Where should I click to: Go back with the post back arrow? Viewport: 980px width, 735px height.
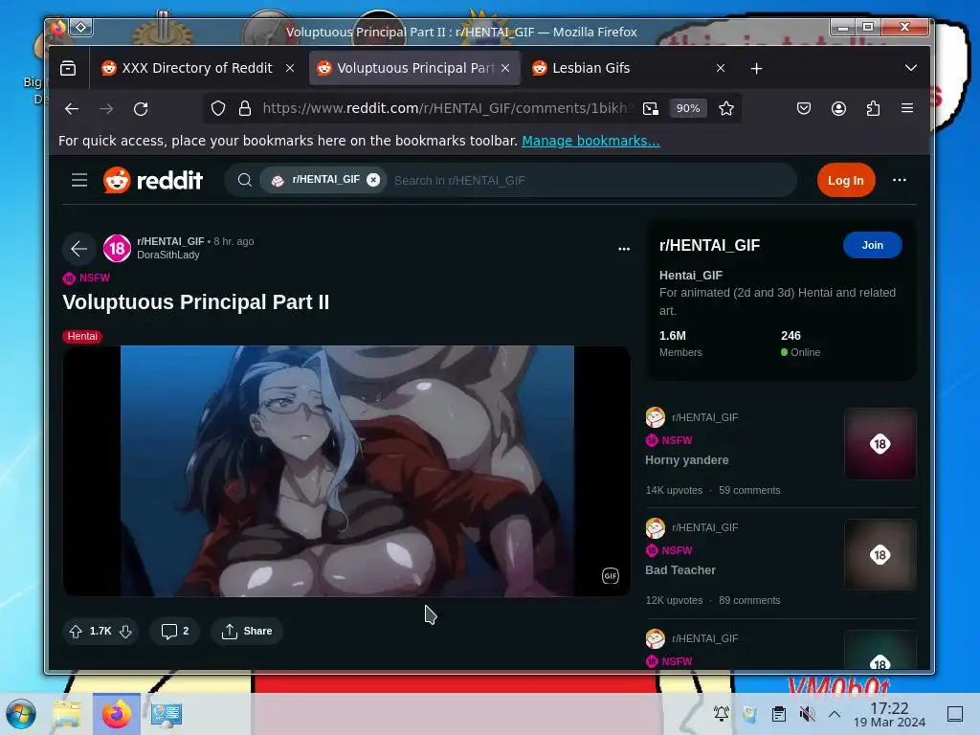point(78,249)
